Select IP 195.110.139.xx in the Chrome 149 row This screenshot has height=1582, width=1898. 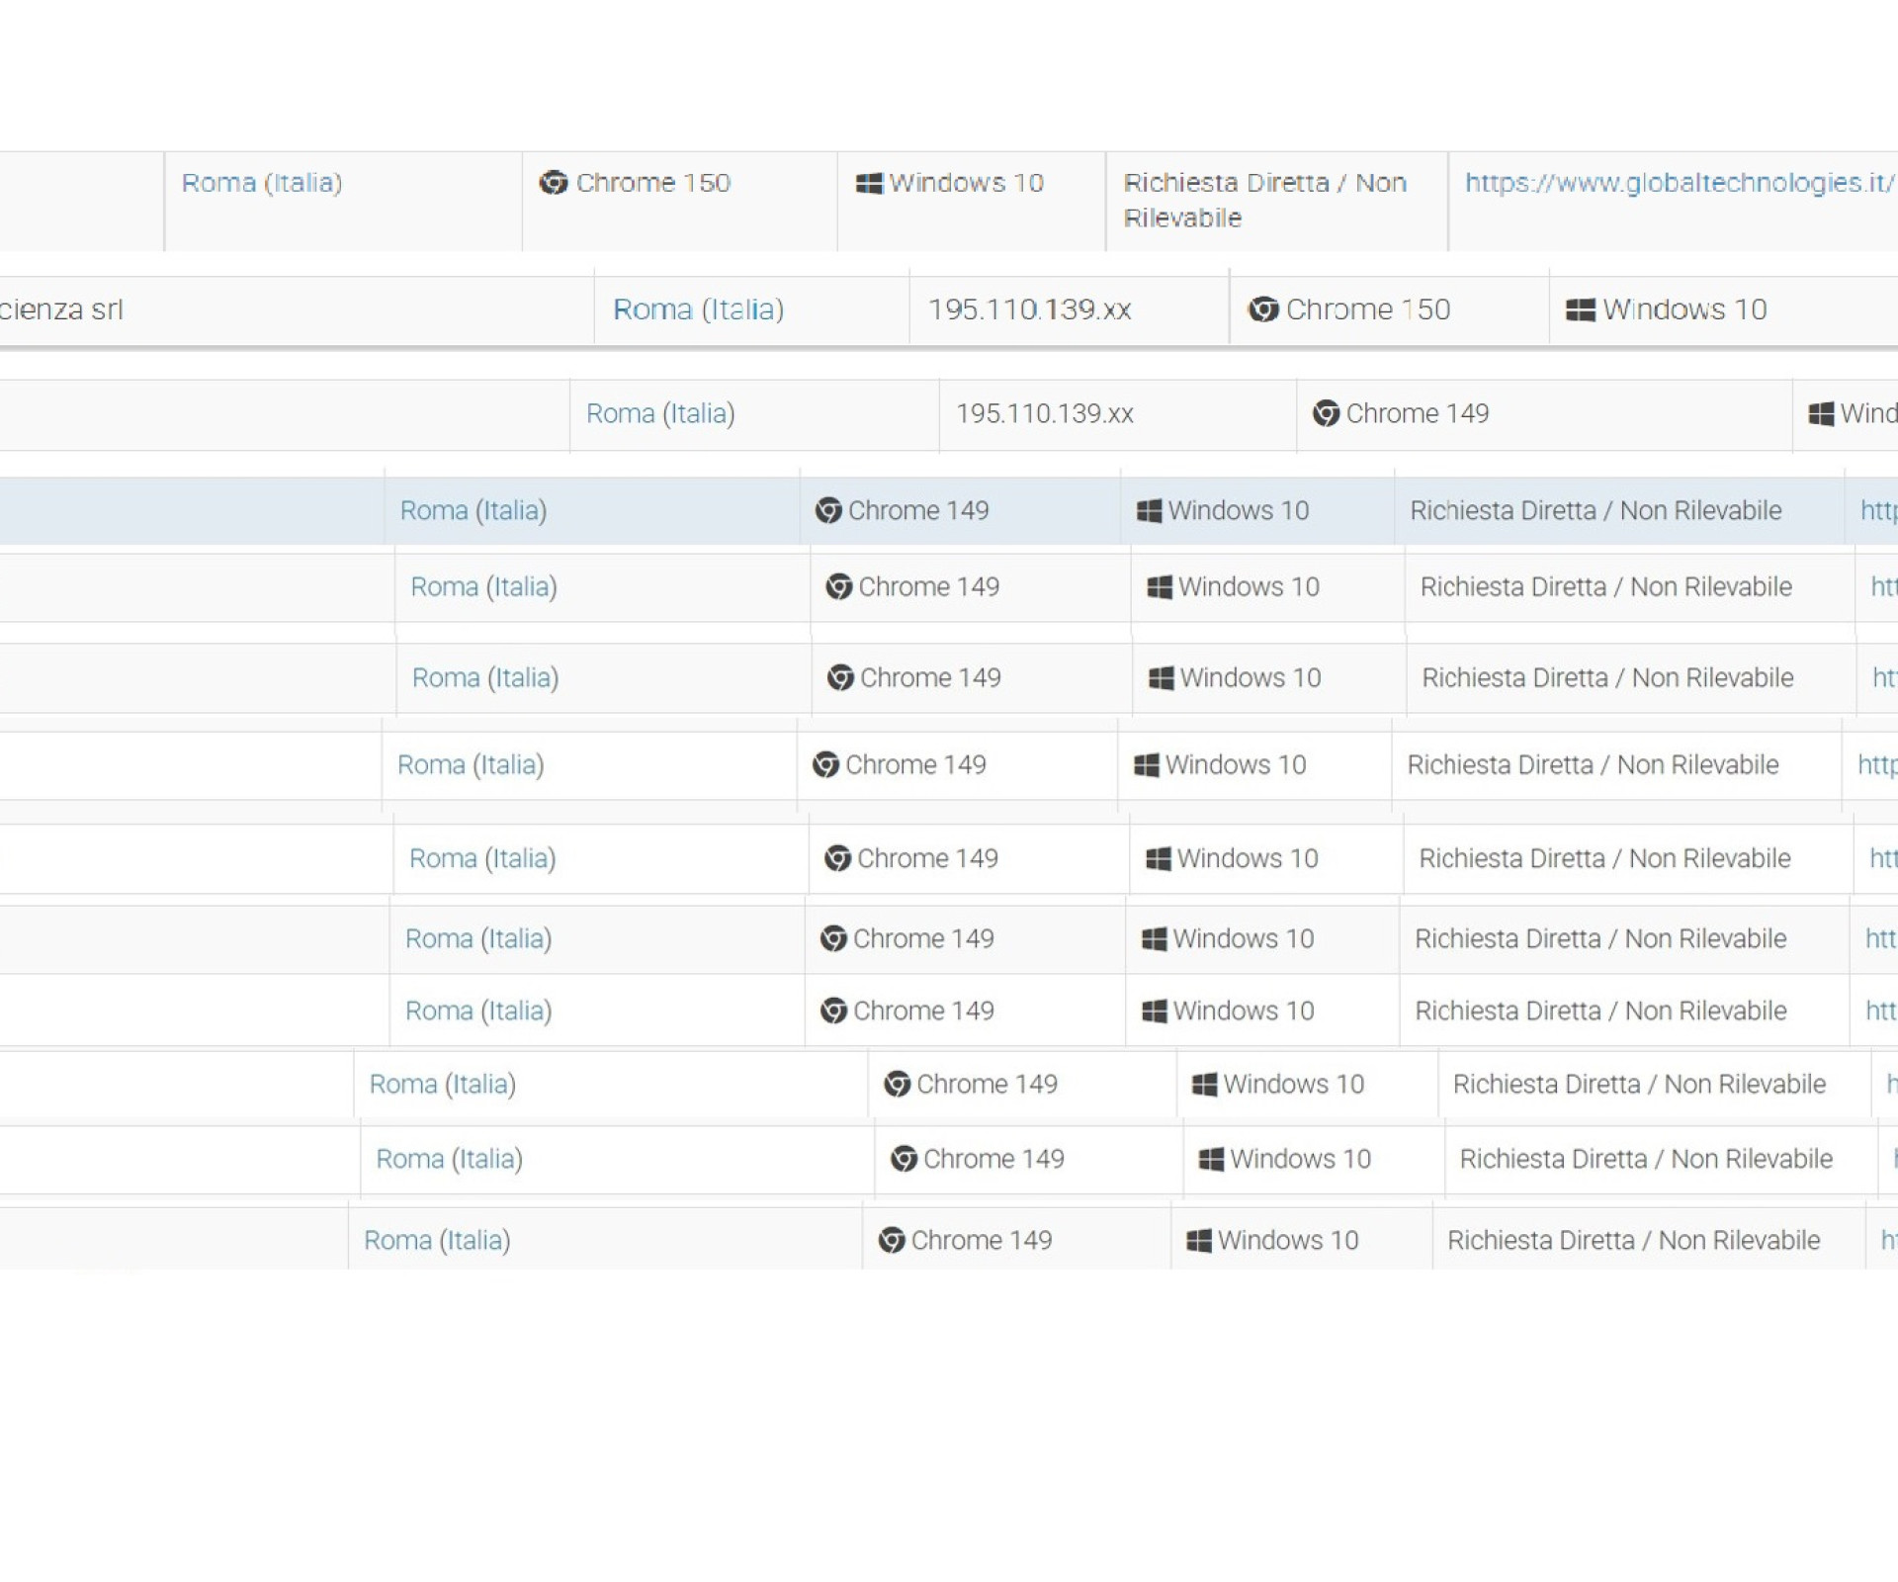pos(1045,413)
